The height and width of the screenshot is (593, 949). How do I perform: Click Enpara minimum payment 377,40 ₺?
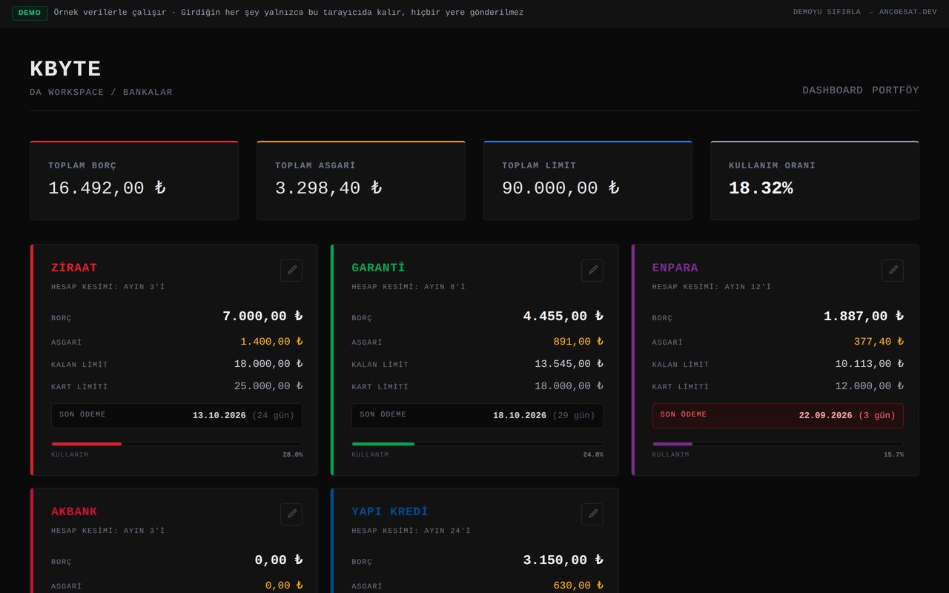coord(879,342)
